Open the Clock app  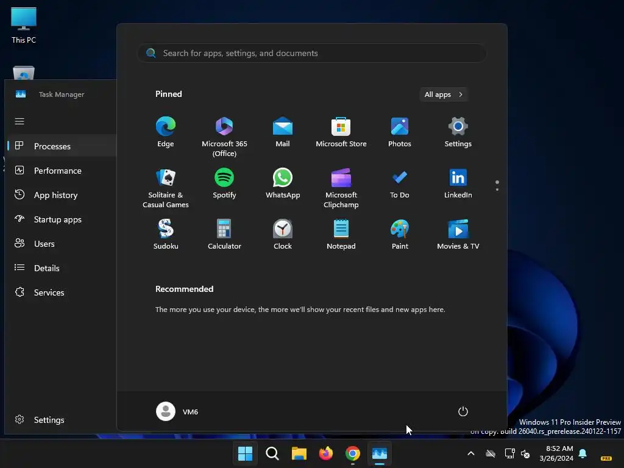pyautogui.click(x=283, y=235)
